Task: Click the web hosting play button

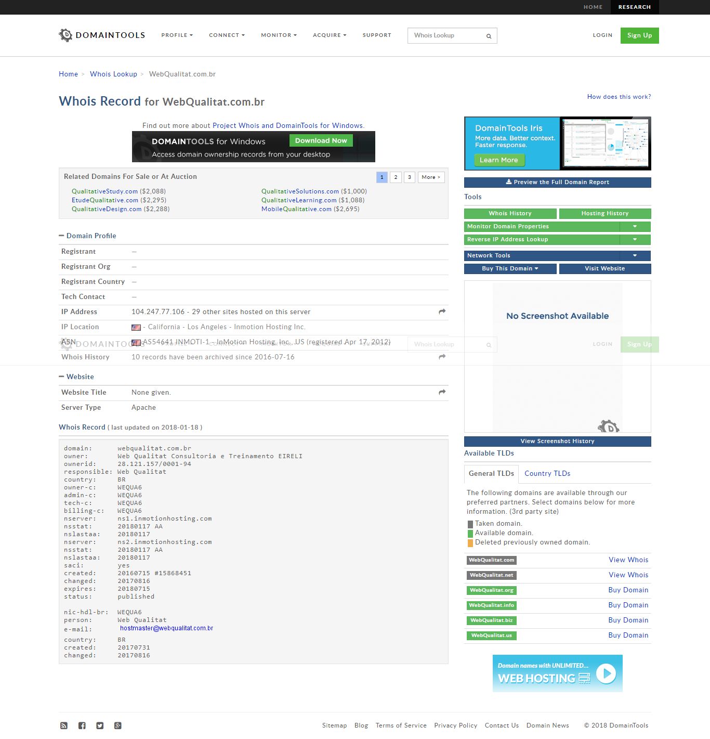Action: tap(606, 673)
